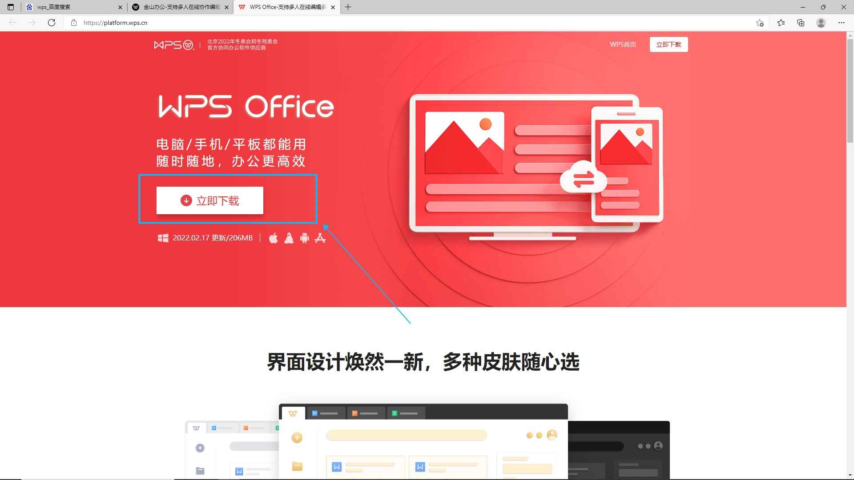Open the new tab button

348,7
